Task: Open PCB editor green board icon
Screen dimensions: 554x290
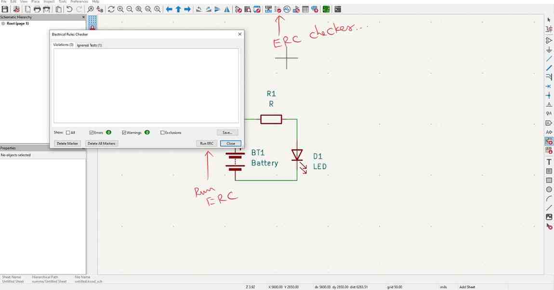Action: tap(326, 10)
